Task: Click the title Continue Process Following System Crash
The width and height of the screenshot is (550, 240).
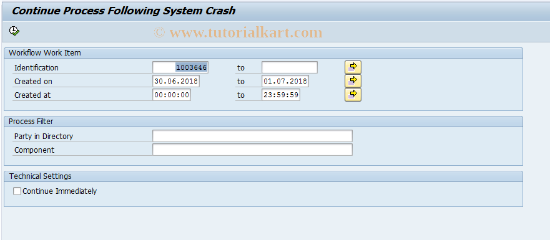Action: coord(124,11)
